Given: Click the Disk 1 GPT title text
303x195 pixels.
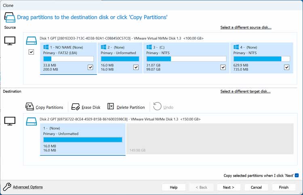Looking at the screenshot, I should (x=122, y=38).
